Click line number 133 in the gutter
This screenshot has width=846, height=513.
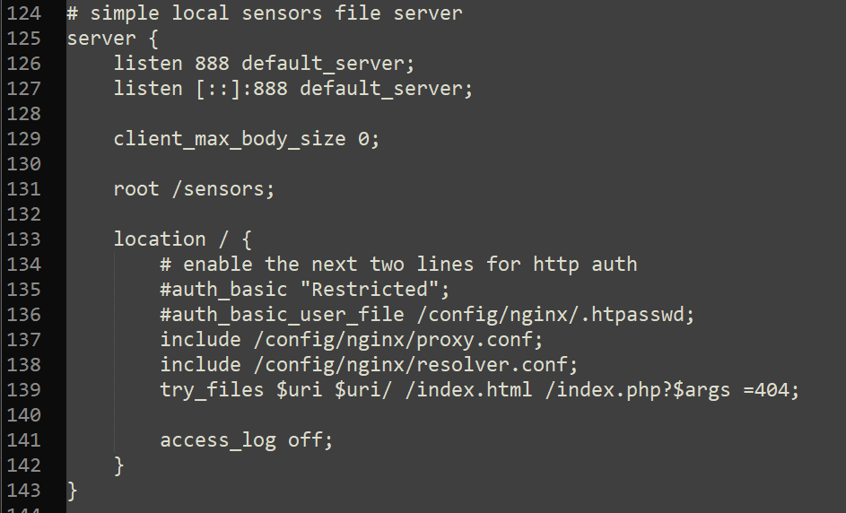[23, 239]
